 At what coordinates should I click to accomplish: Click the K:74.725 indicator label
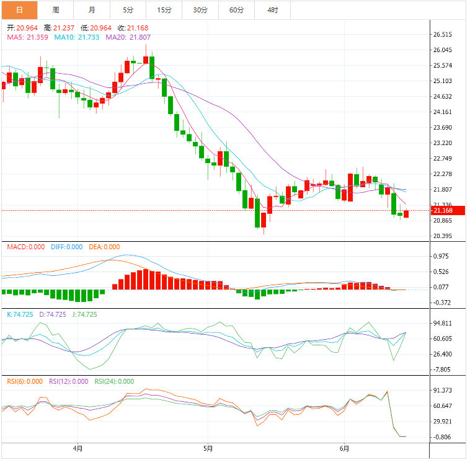pyautogui.click(x=20, y=314)
